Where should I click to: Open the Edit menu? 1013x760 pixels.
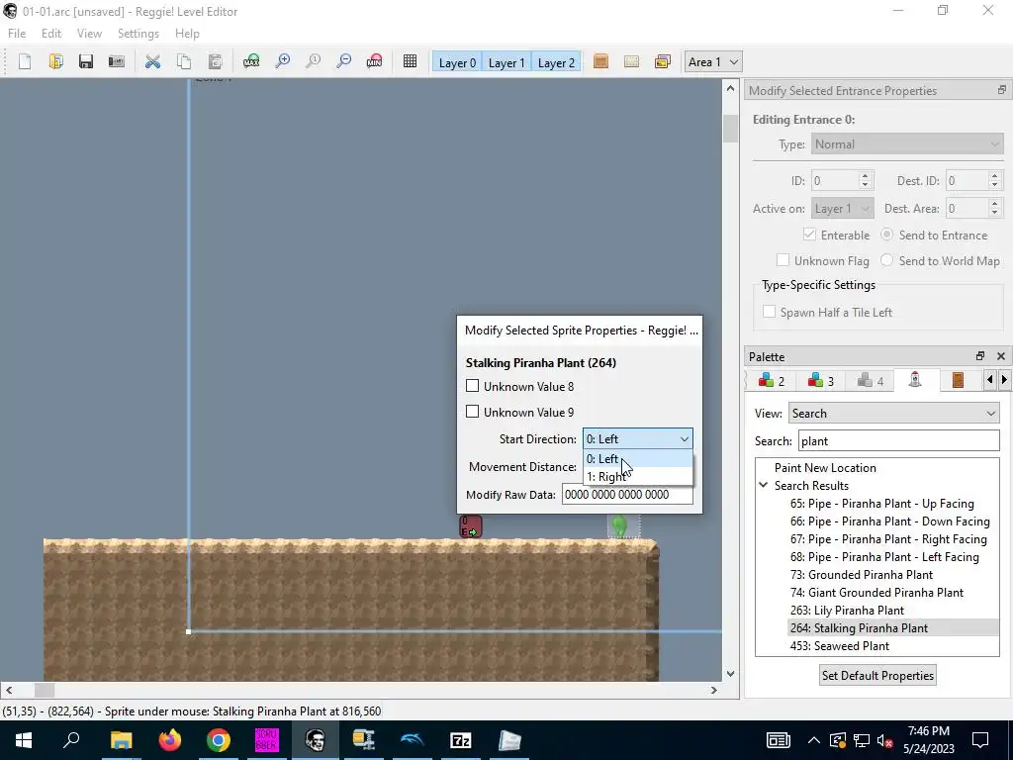51,34
